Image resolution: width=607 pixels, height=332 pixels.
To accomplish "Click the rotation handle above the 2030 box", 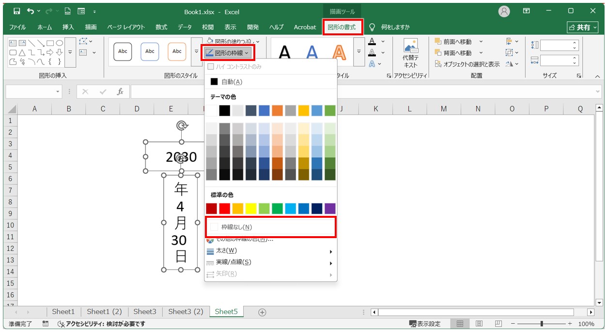I will pos(182,126).
